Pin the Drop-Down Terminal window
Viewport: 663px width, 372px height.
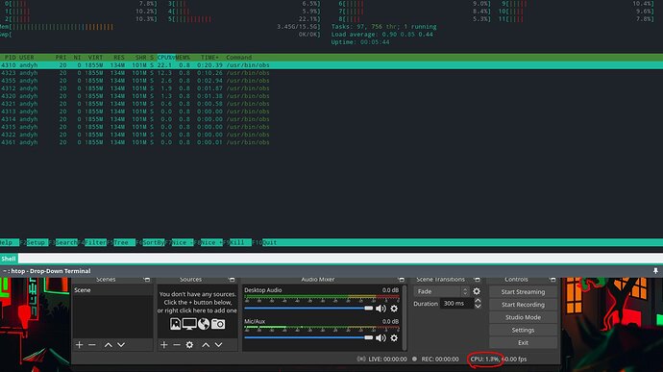tap(655, 271)
